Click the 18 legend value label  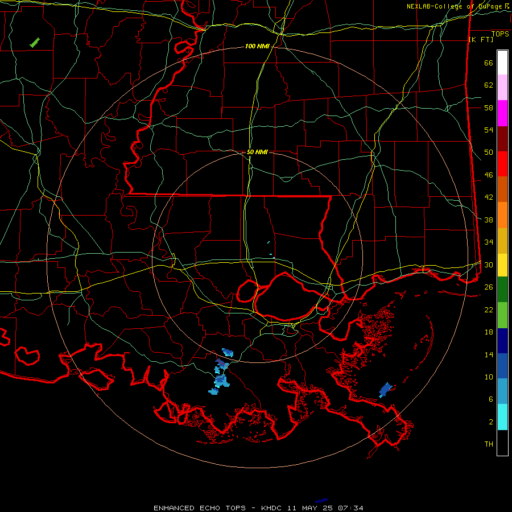point(489,332)
